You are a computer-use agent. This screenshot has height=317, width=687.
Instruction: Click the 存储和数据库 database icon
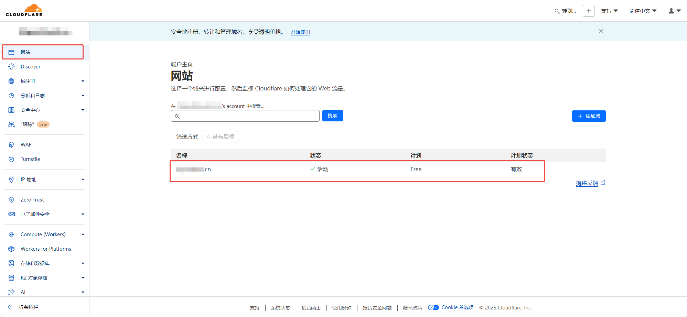(x=11, y=263)
